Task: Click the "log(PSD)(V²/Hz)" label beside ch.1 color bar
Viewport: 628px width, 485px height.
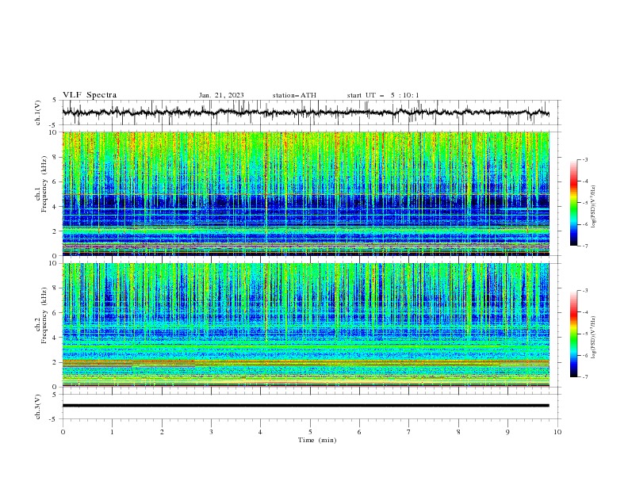Action: point(593,207)
